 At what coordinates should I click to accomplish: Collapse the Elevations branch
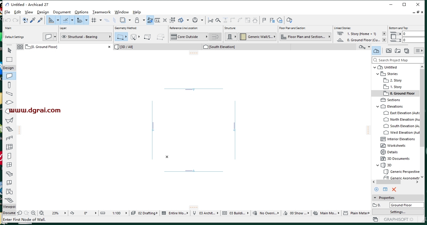(378, 106)
